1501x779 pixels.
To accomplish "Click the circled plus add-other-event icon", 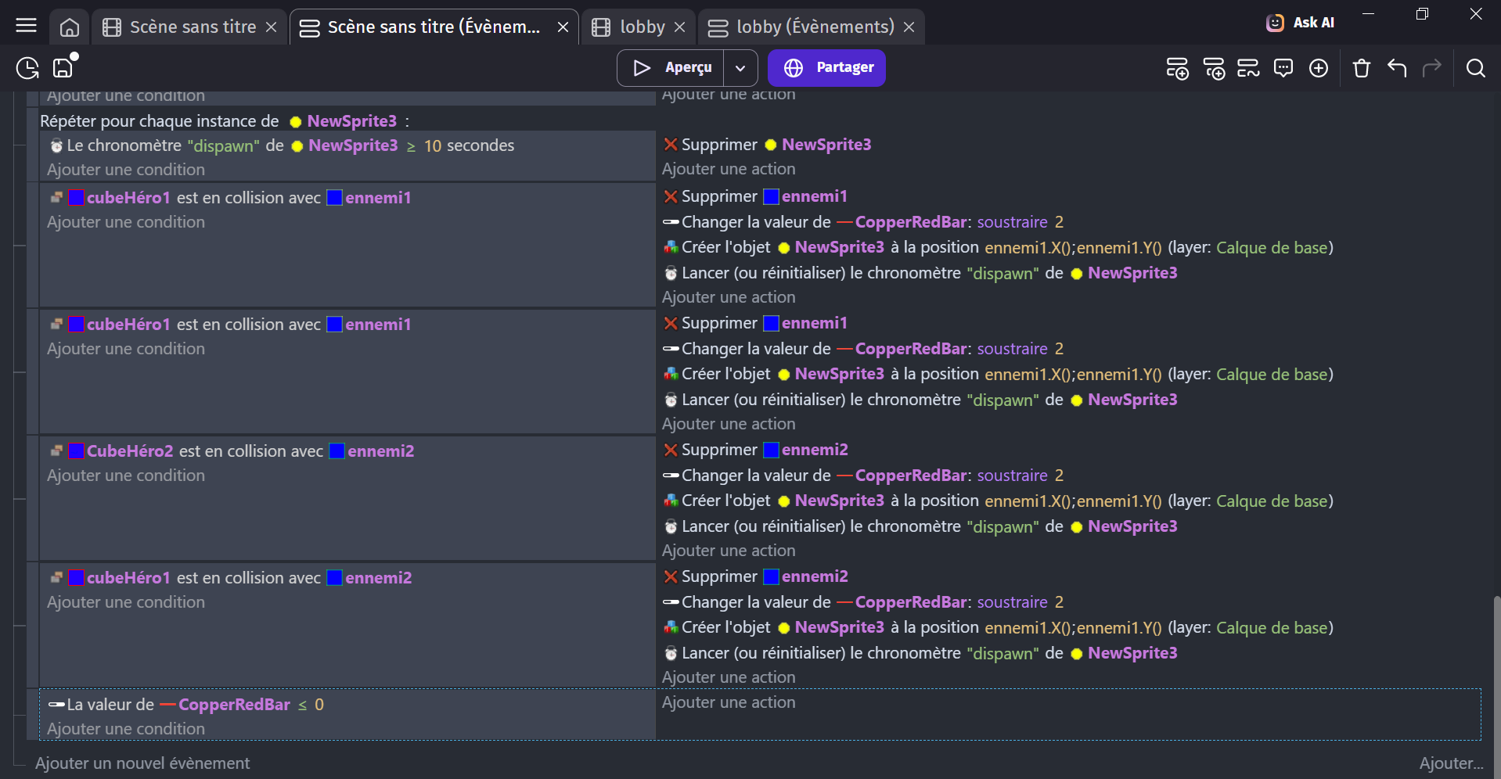I will point(1319,69).
